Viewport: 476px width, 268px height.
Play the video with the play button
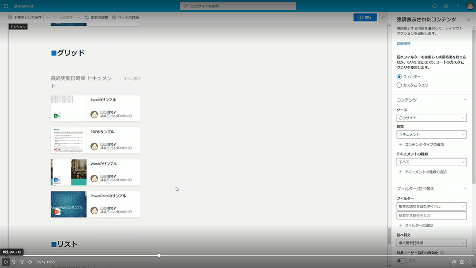click(6, 262)
